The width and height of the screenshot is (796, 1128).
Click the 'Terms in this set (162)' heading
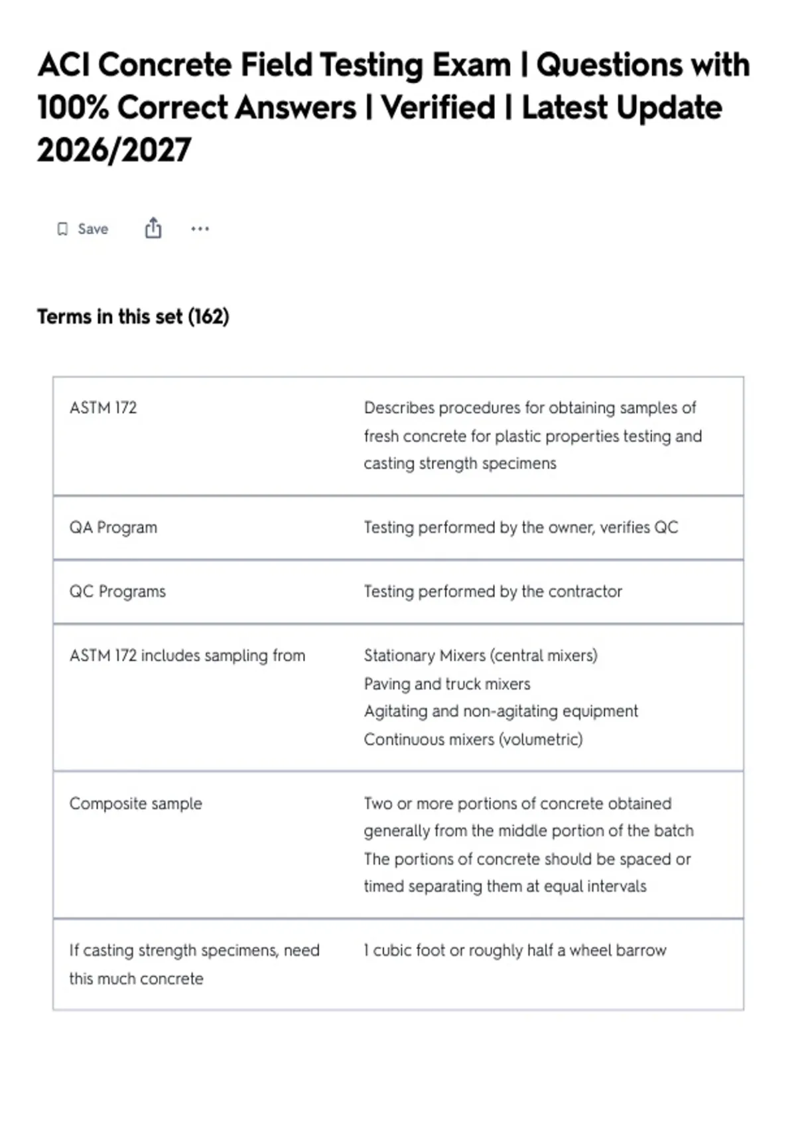[133, 317]
